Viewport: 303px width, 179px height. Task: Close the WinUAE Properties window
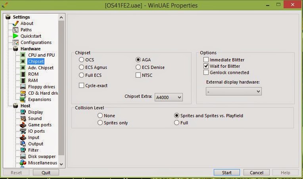[x=293, y=5]
